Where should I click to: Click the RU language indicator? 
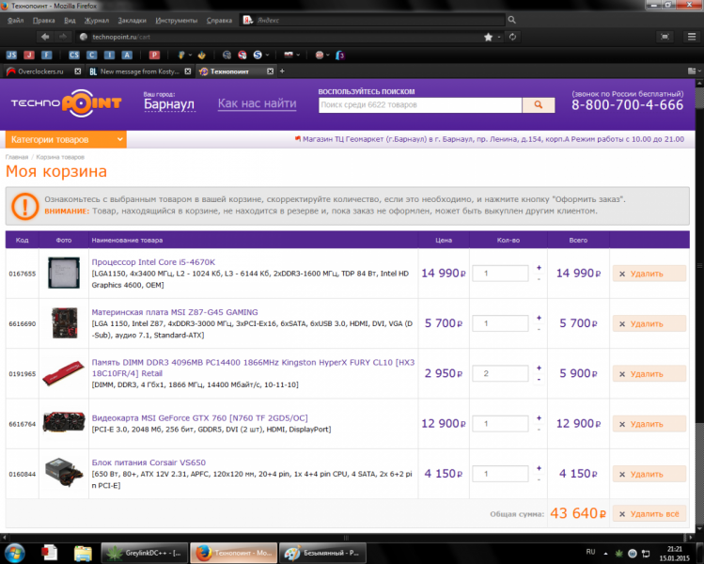[590, 552]
